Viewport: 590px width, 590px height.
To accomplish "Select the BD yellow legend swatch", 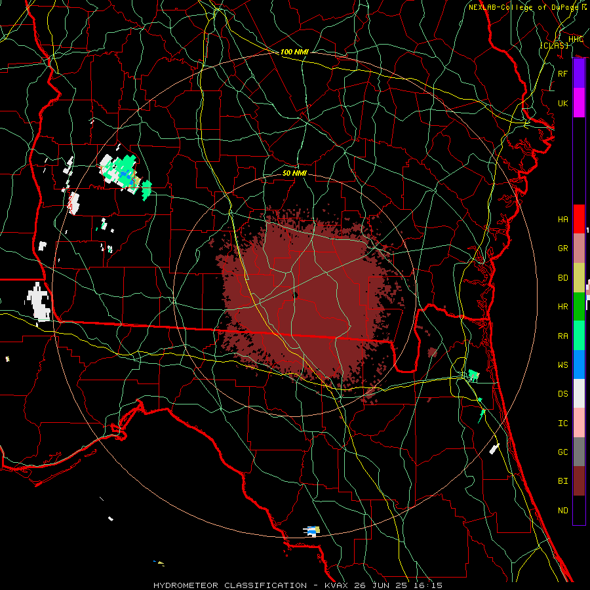I will pyautogui.click(x=579, y=278).
